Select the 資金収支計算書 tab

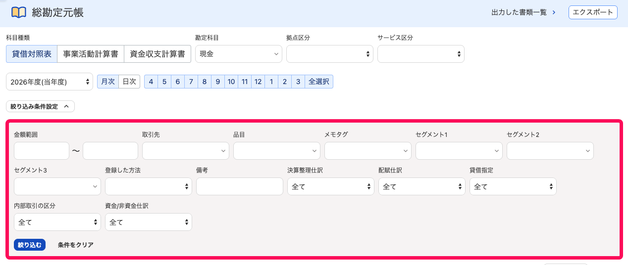tap(157, 54)
